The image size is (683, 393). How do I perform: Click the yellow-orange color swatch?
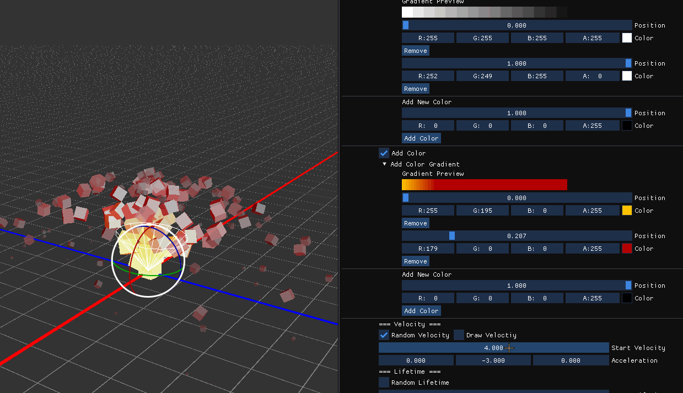pos(627,211)
